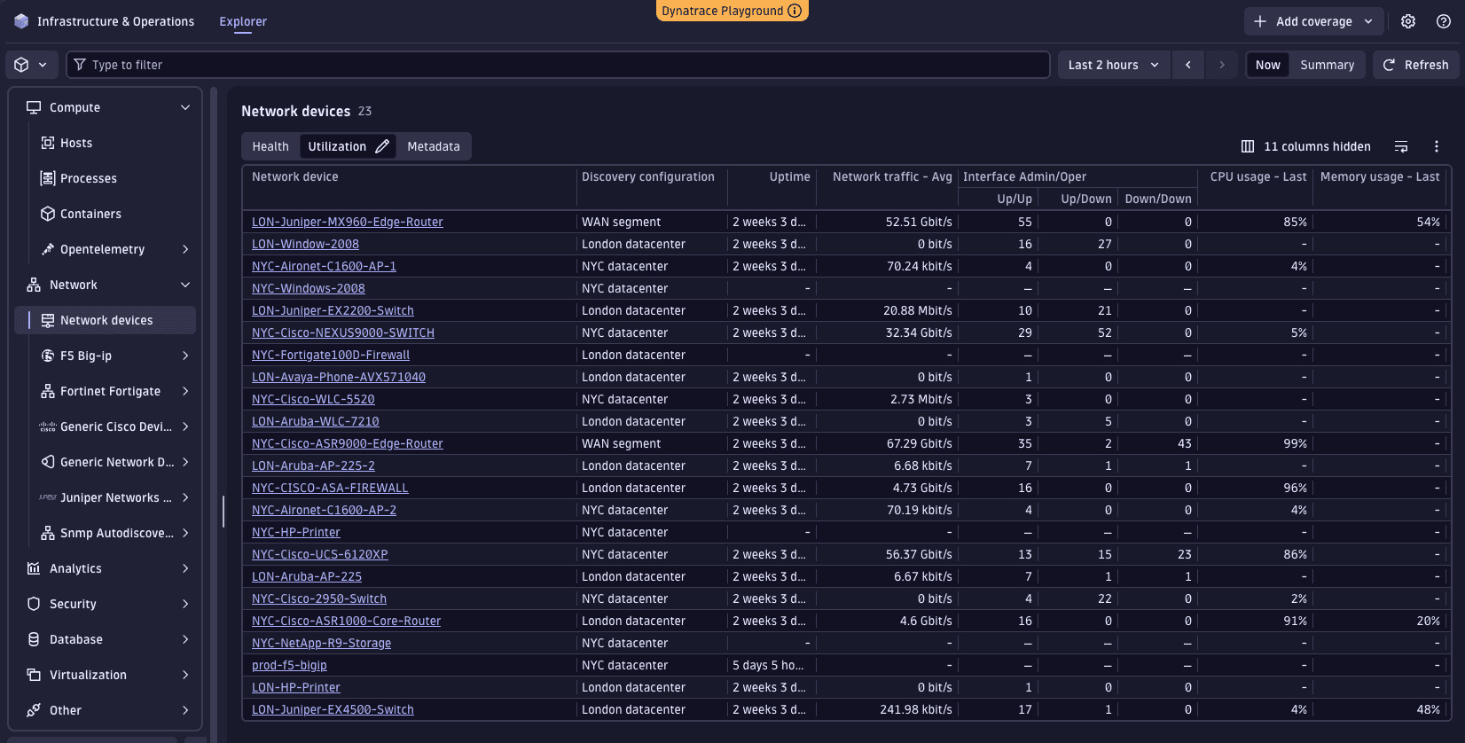Expand the Fortinet Fortigate chevron
Screen dimensions: 1465x743
pyautogui.click(x=185, y=391)
